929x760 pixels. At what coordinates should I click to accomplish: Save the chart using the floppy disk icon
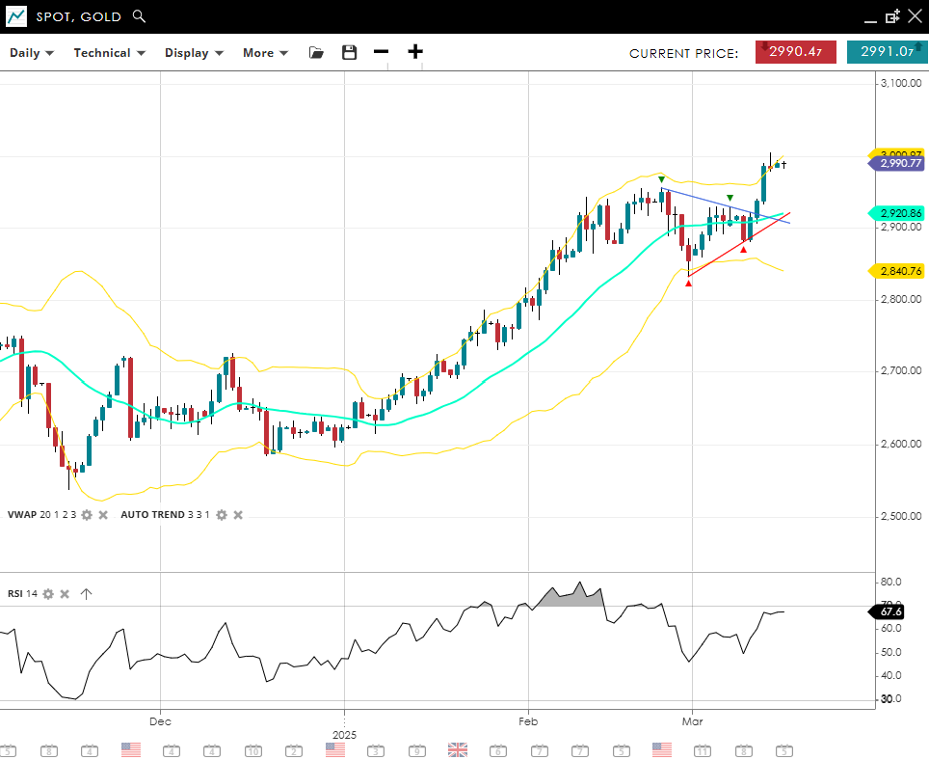tap(349, 53)
